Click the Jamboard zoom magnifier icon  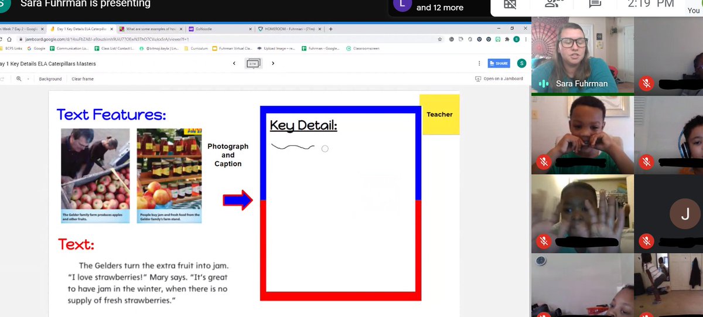coord(19,79)
